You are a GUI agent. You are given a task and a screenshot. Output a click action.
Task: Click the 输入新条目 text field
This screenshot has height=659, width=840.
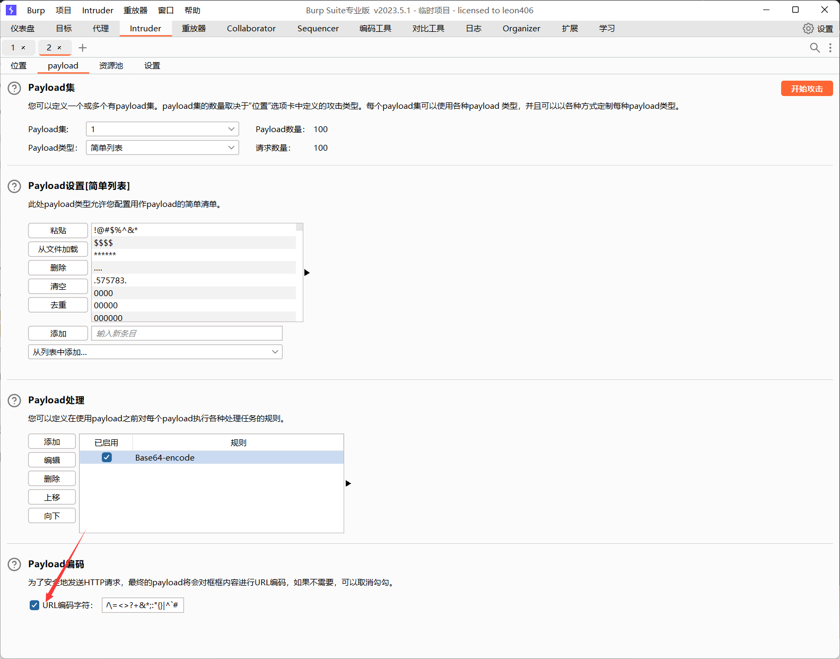pyautogui.click(x=187, y=333)
